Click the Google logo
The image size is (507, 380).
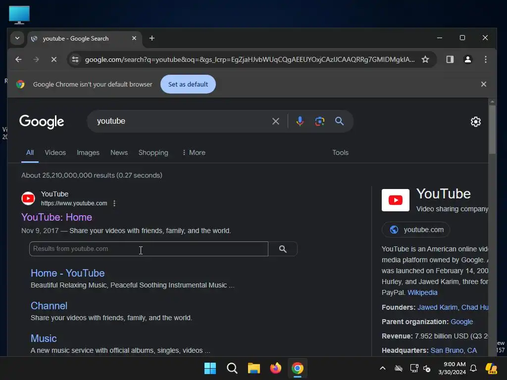click(42, 122)
